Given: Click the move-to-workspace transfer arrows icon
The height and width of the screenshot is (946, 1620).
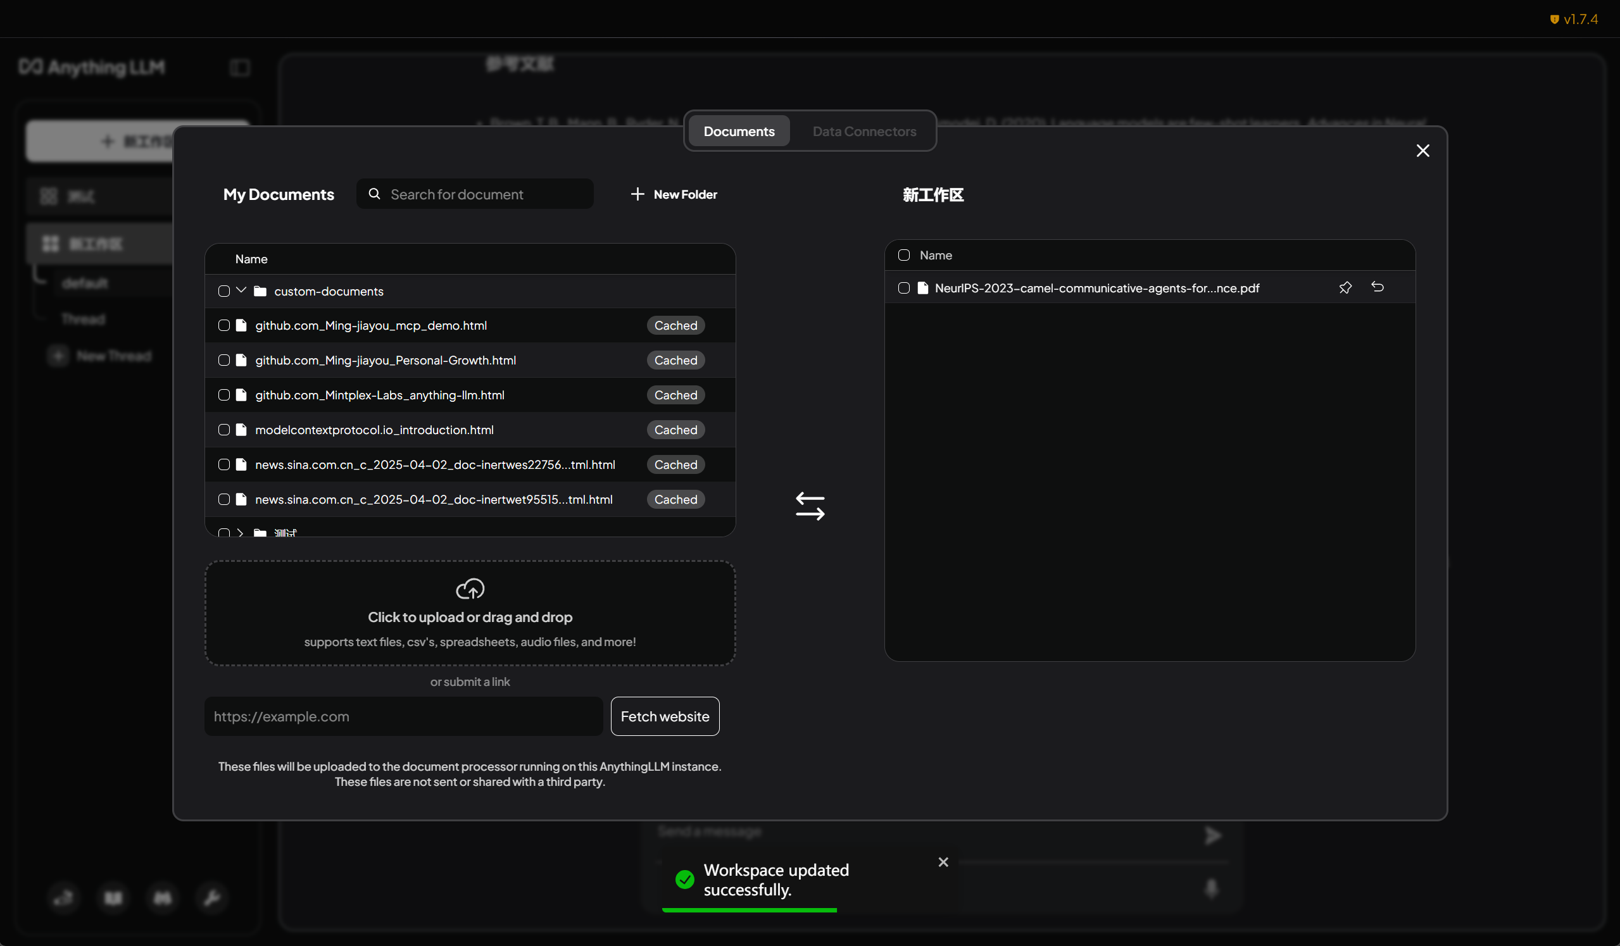Looking at the screenshot, I should (x=810, y=506).
